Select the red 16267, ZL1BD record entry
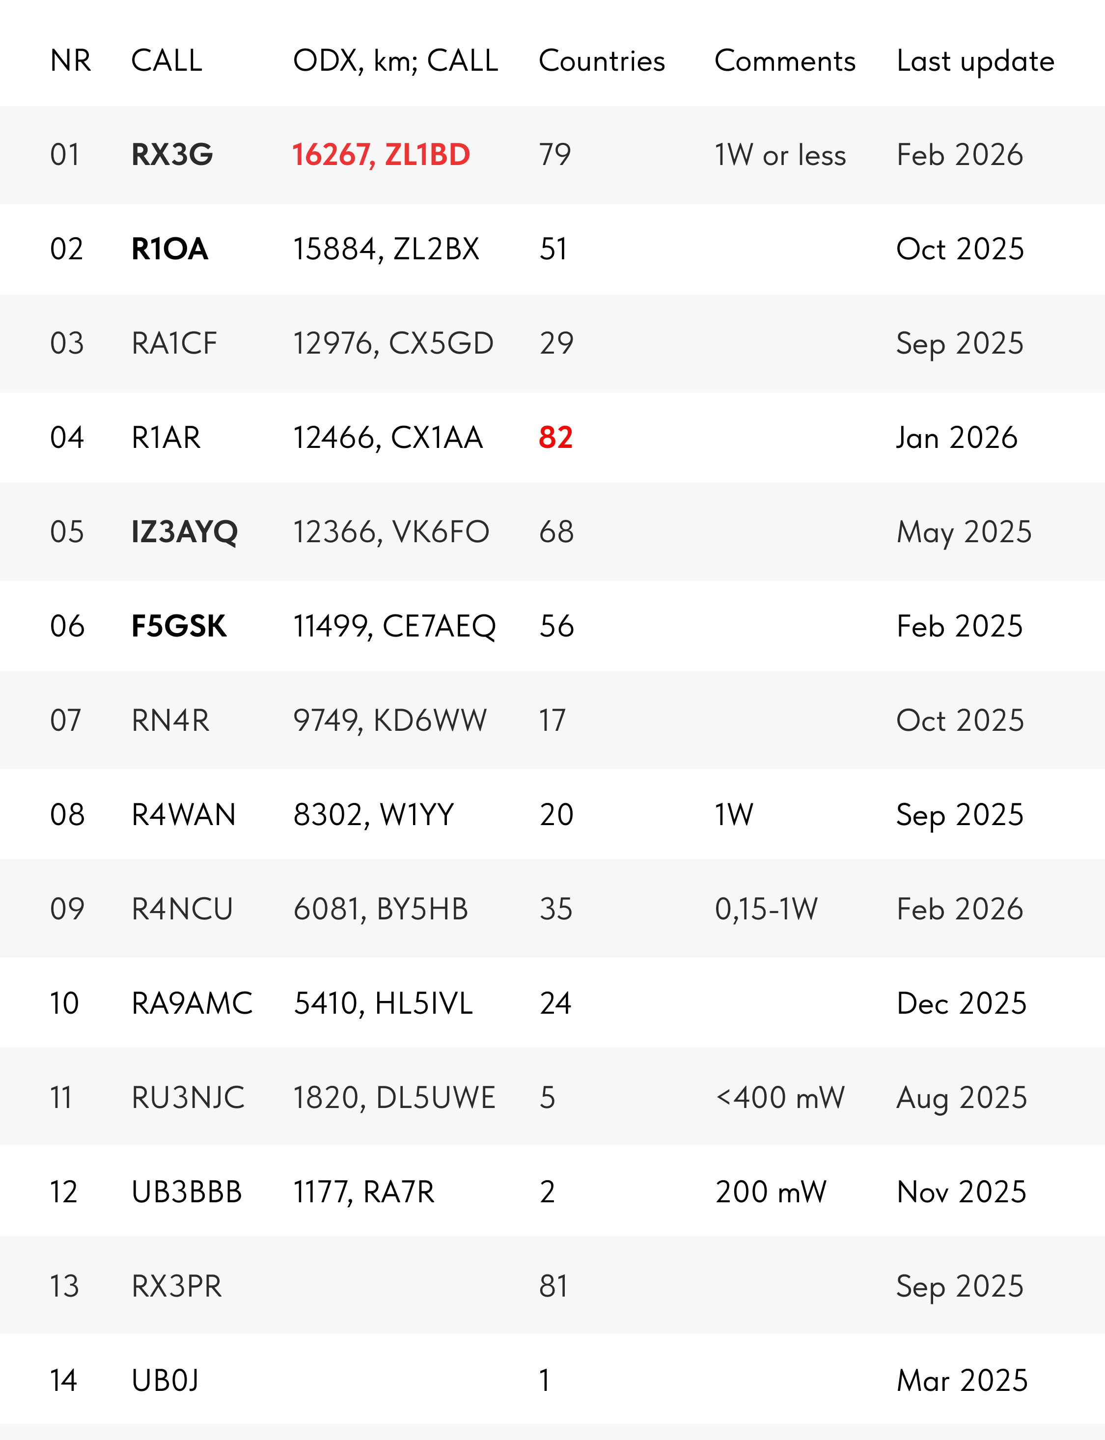This screenshot has width=1105, height=1440. click(x=382, y=155)
